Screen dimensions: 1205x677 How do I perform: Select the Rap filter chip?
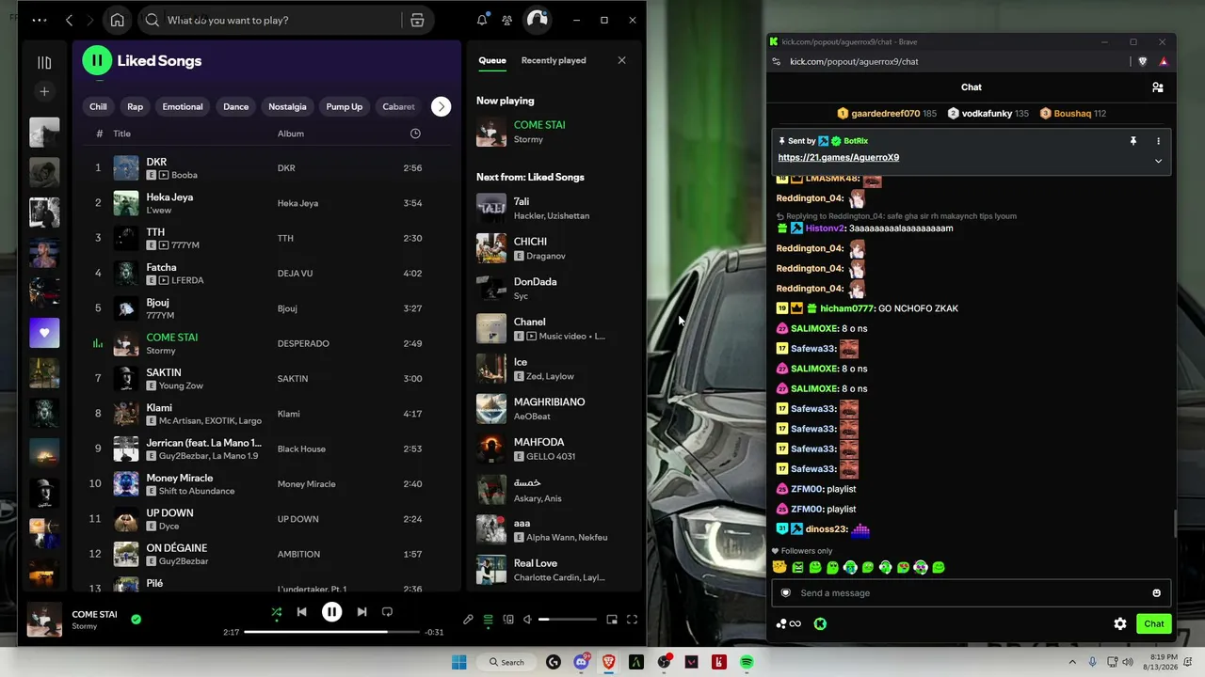(136, 106)
